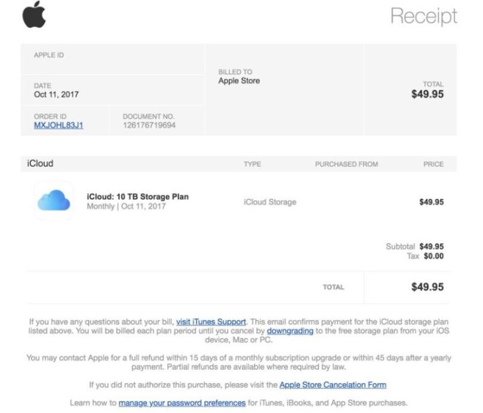483x413 pixels.
Task: Click the iCloud Storage type text
Action: (x=270, y=202)
